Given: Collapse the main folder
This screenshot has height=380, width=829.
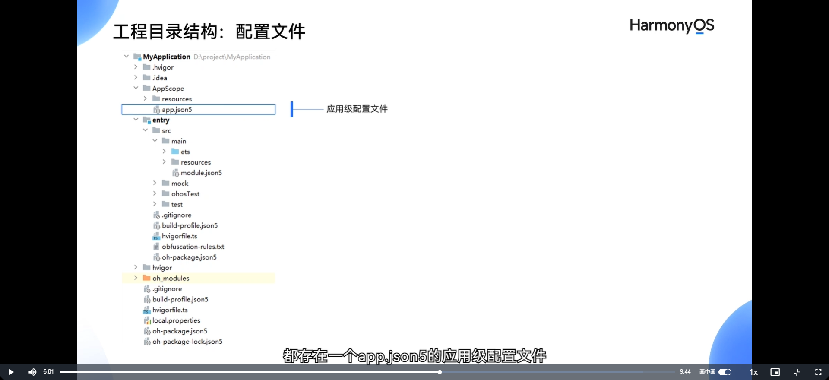Looking at the screenshot, I should point(155,140).
